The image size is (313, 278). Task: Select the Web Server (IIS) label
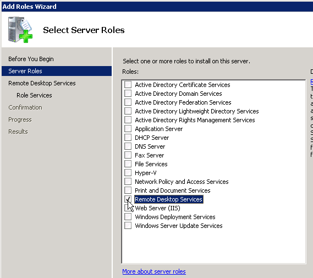[x=157, y=208]
